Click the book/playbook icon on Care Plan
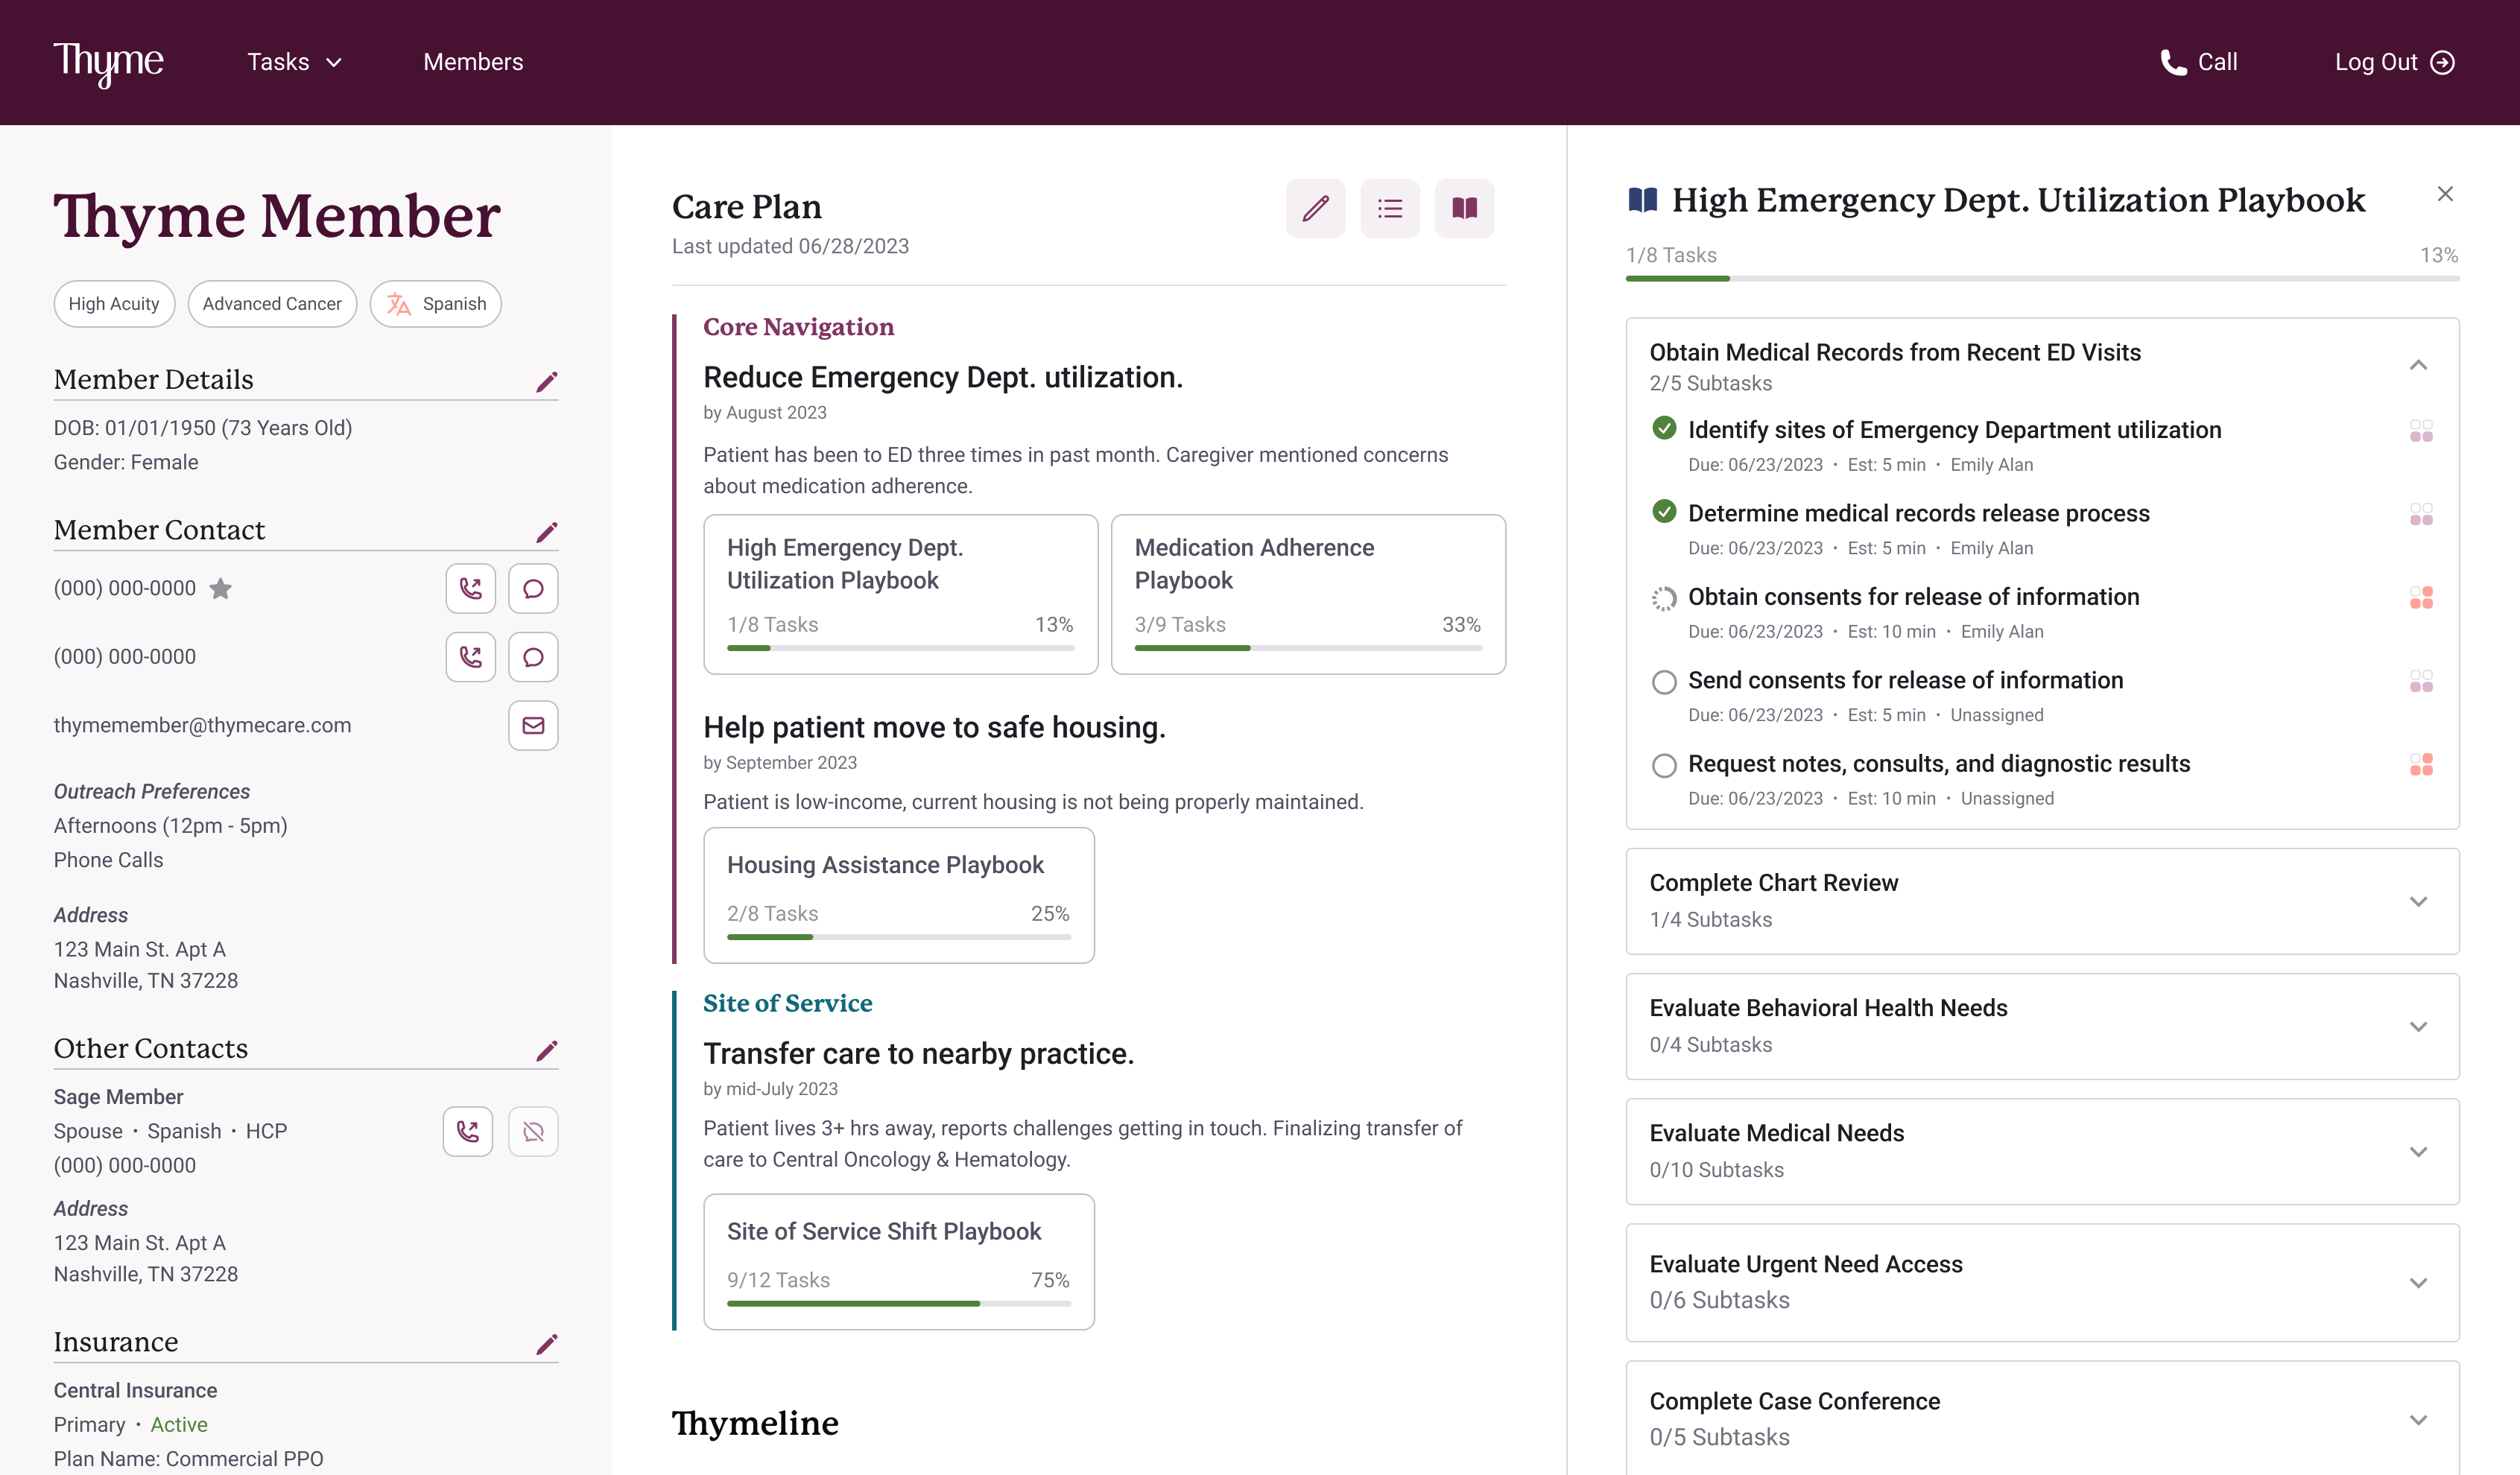The image size is (2520, 1475). (1465, 207)
